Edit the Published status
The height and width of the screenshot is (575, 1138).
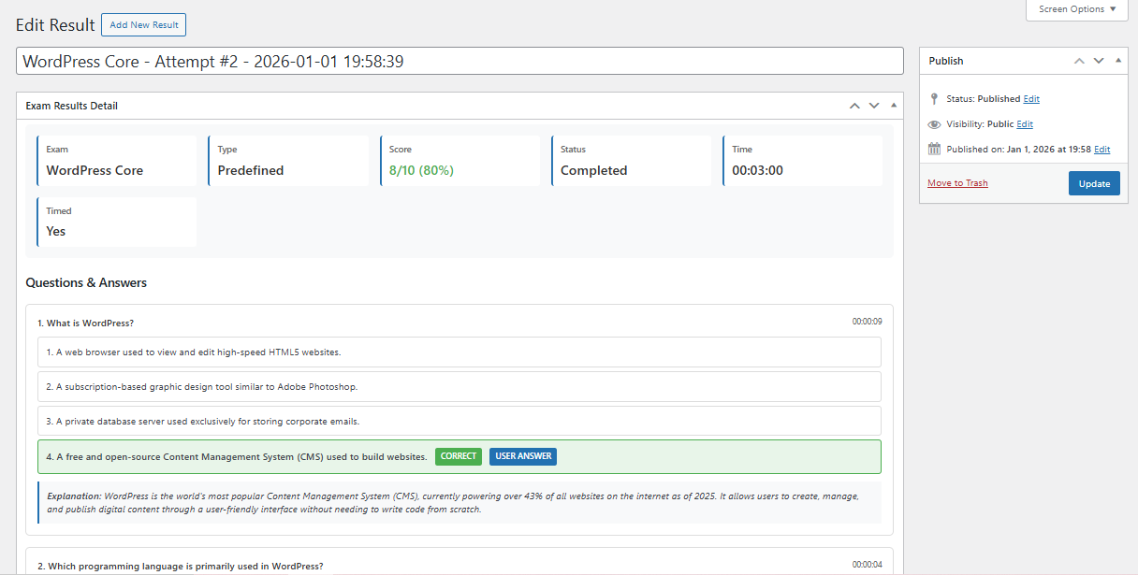pyautogui.click(x=1031, y=99)
